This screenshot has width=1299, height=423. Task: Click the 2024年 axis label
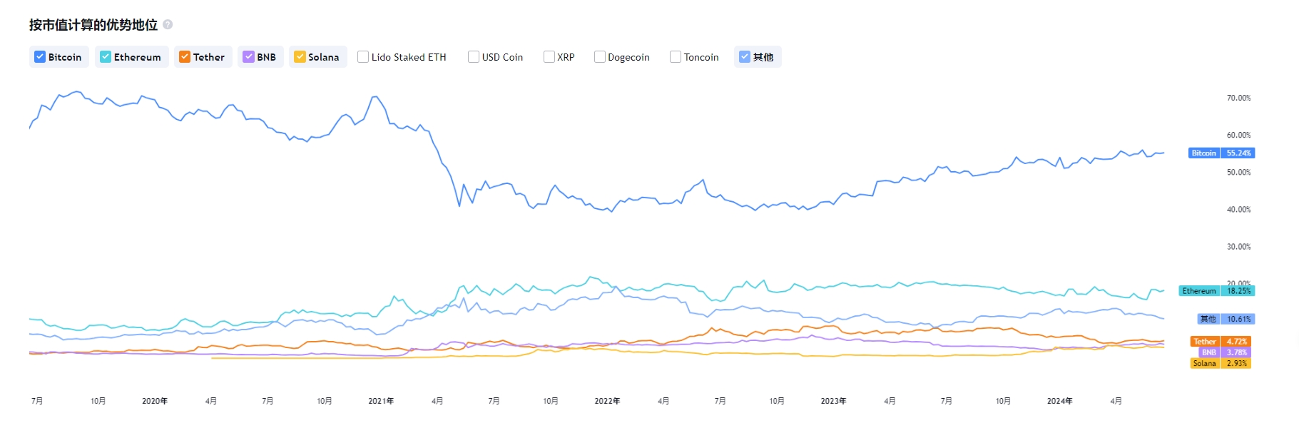pos(1059,401)
